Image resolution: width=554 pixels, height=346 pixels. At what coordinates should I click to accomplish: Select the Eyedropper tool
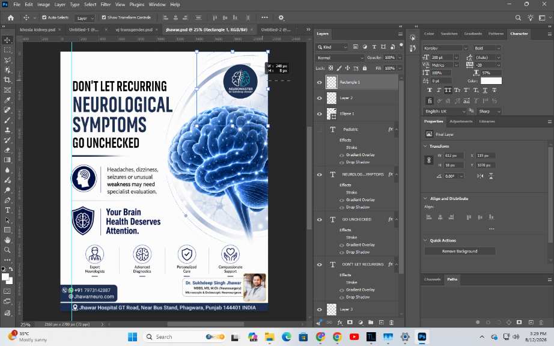pyautogui.click(x=7, y=100)
